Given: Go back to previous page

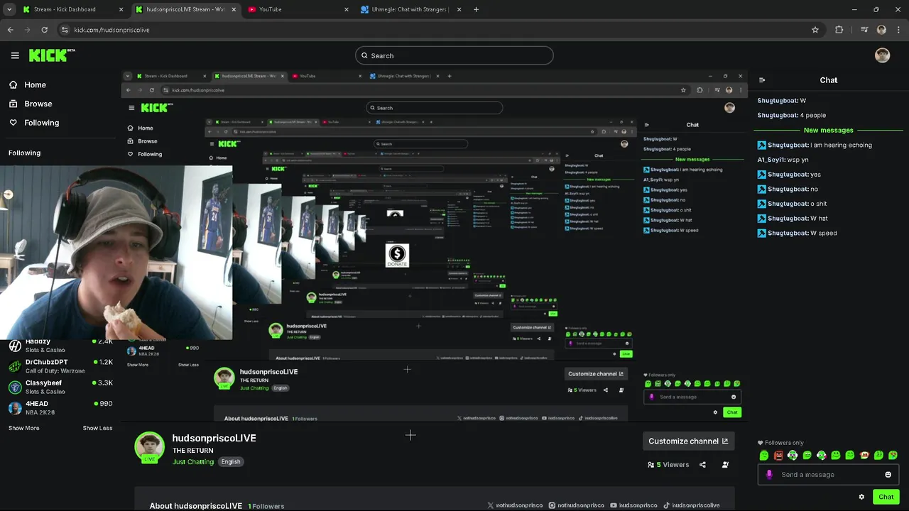Looking at the screenshot, I should click(x=11, y=30).
